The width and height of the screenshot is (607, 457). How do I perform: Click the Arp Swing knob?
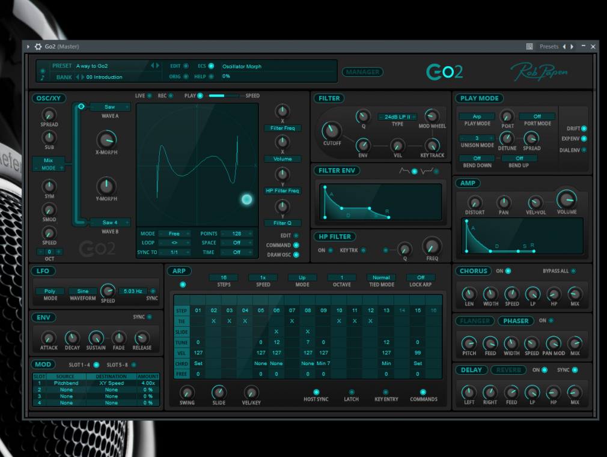tap(187, 392)
